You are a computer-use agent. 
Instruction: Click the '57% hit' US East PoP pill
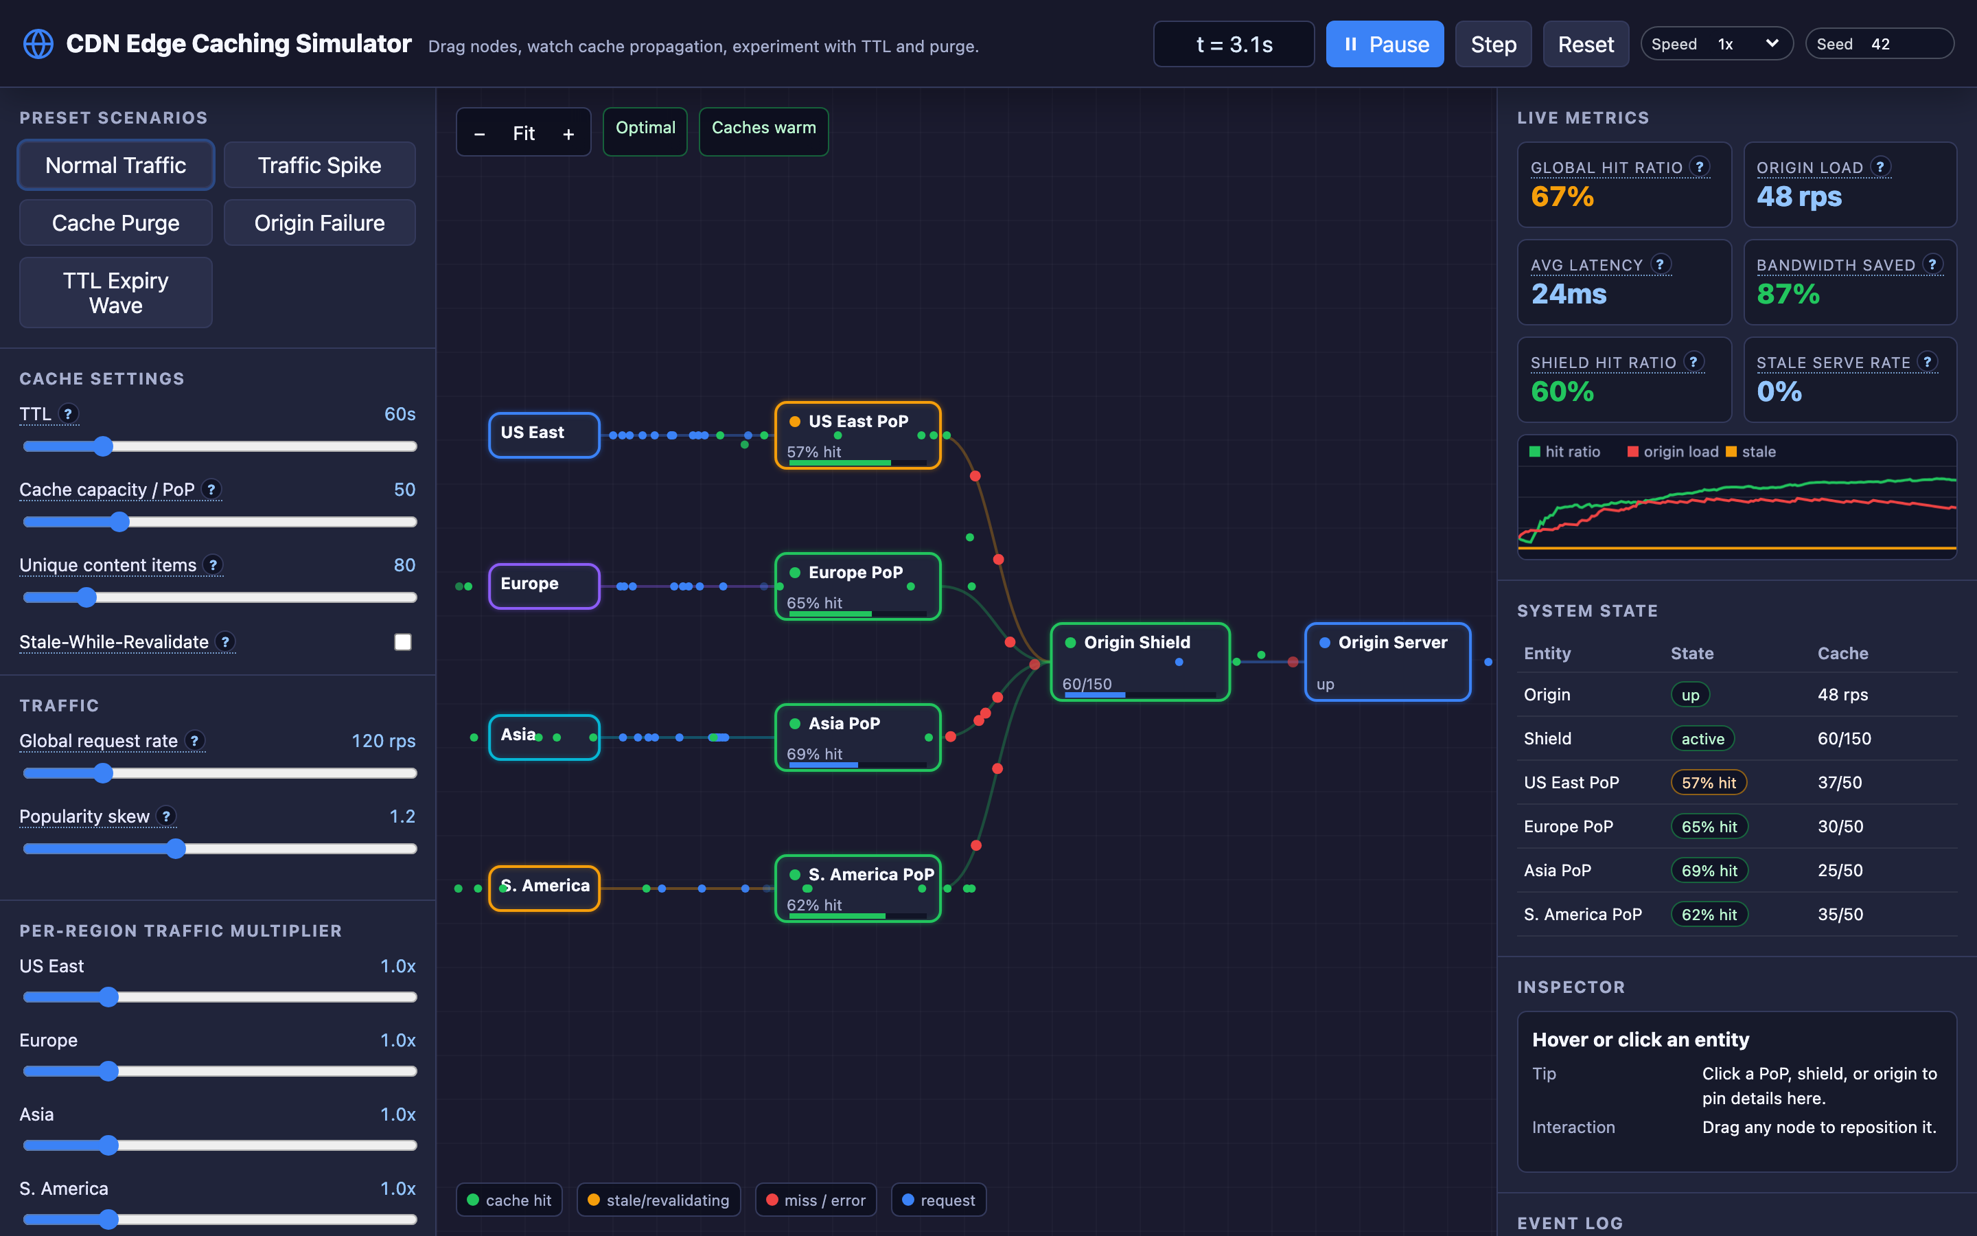[x=1709, y=783]
